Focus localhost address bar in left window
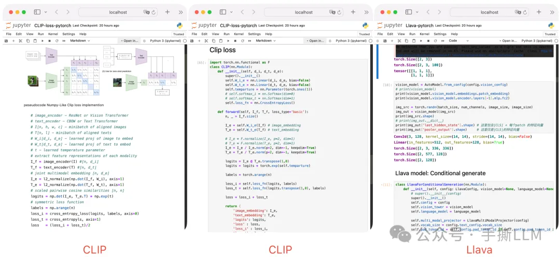 tap(118, 12)
